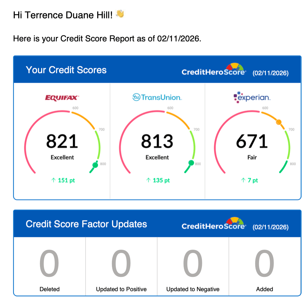Click the waving hand emoji

click(120, 14)
